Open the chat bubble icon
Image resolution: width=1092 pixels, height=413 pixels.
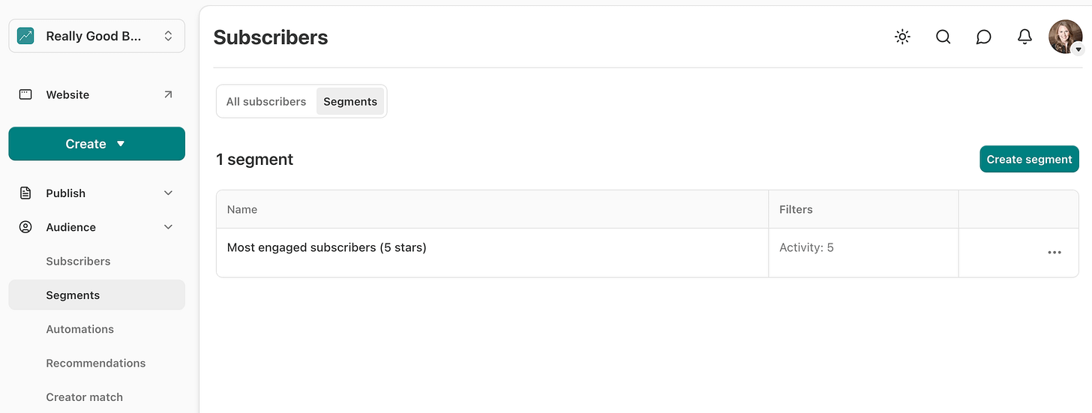(984, 37)
